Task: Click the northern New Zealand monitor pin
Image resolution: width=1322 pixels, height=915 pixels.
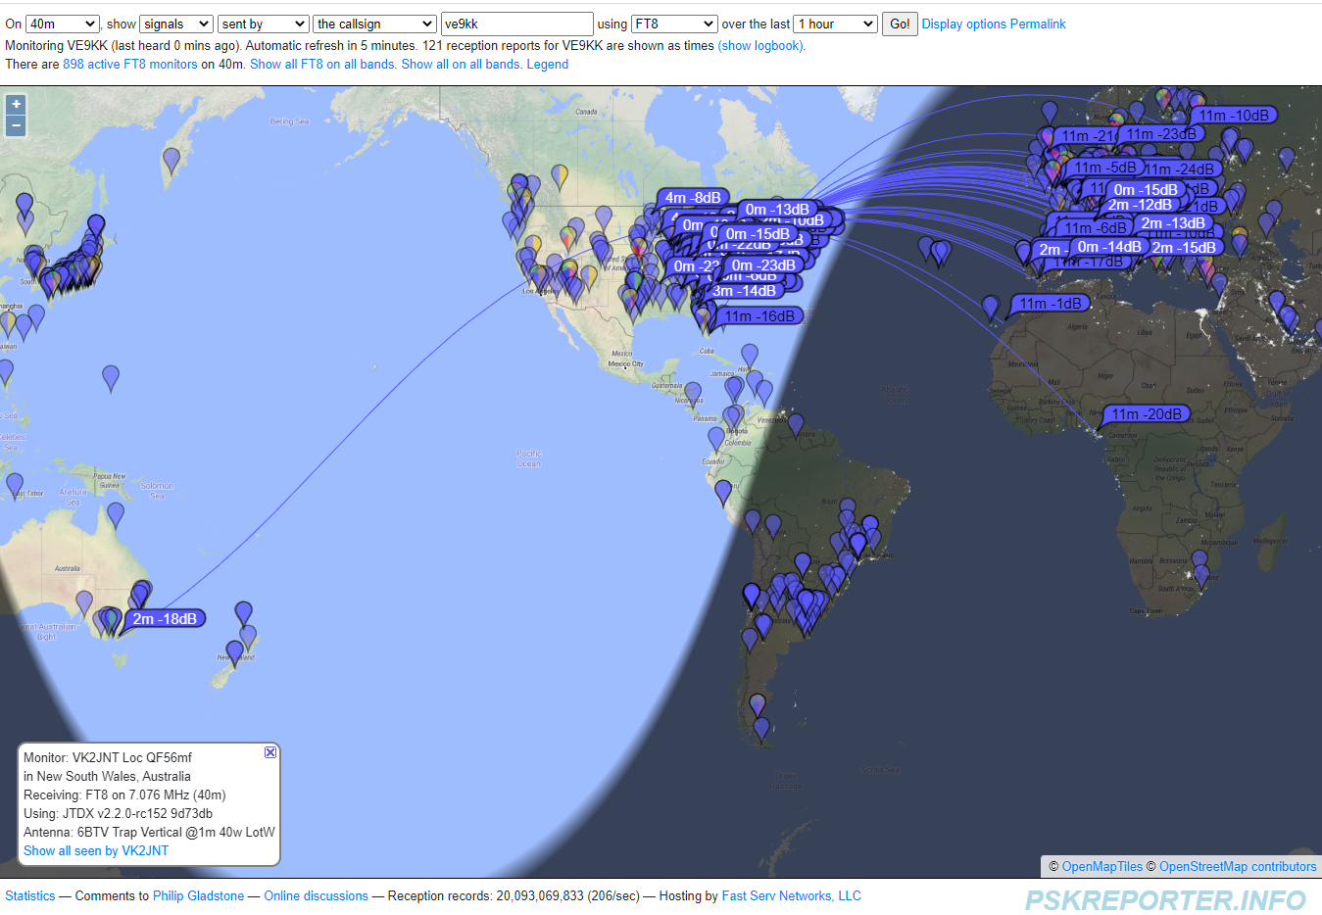Action: tap(243, 614)
